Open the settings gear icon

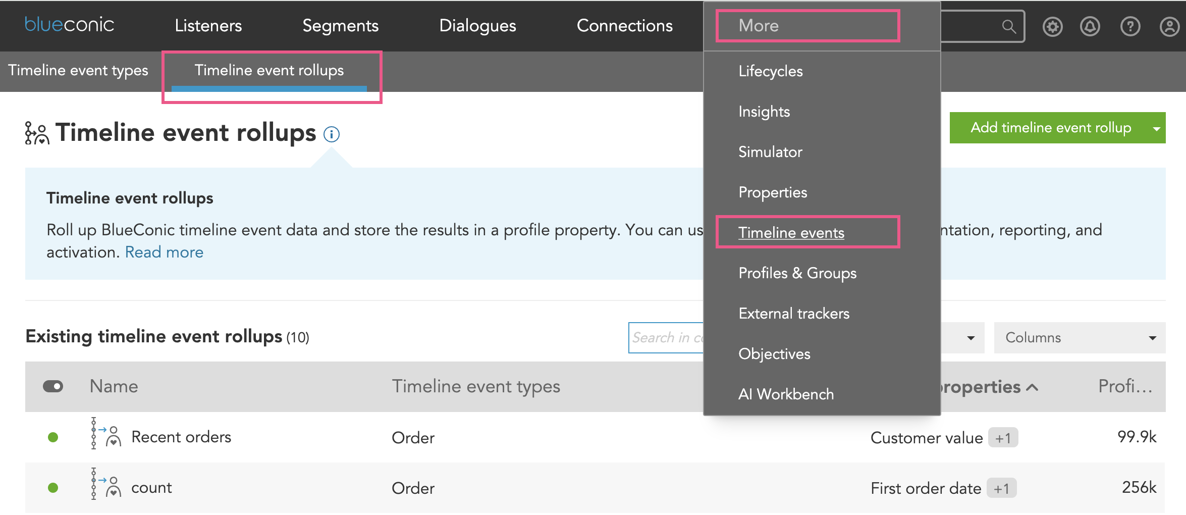[x=1052, y=26]
